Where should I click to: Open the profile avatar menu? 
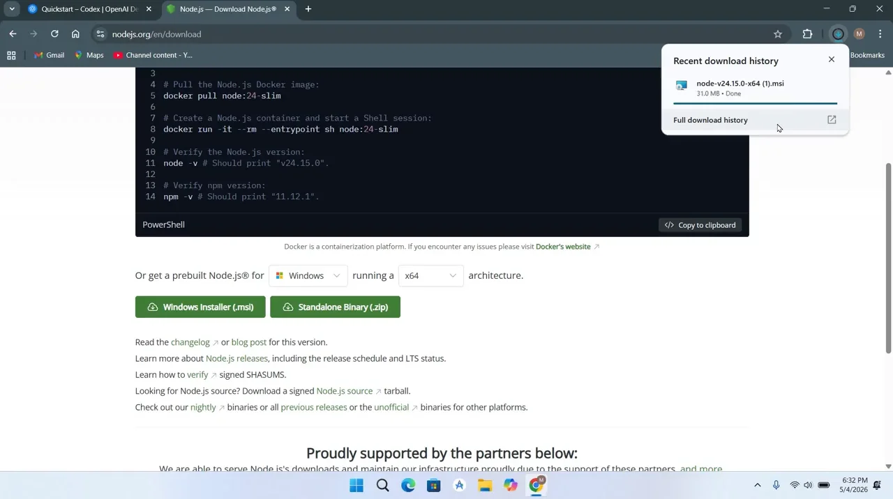click(859, 33)
